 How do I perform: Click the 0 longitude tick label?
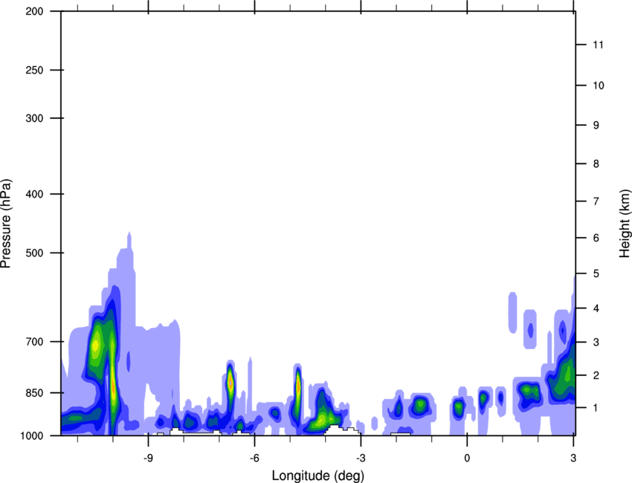pos(467,458)
